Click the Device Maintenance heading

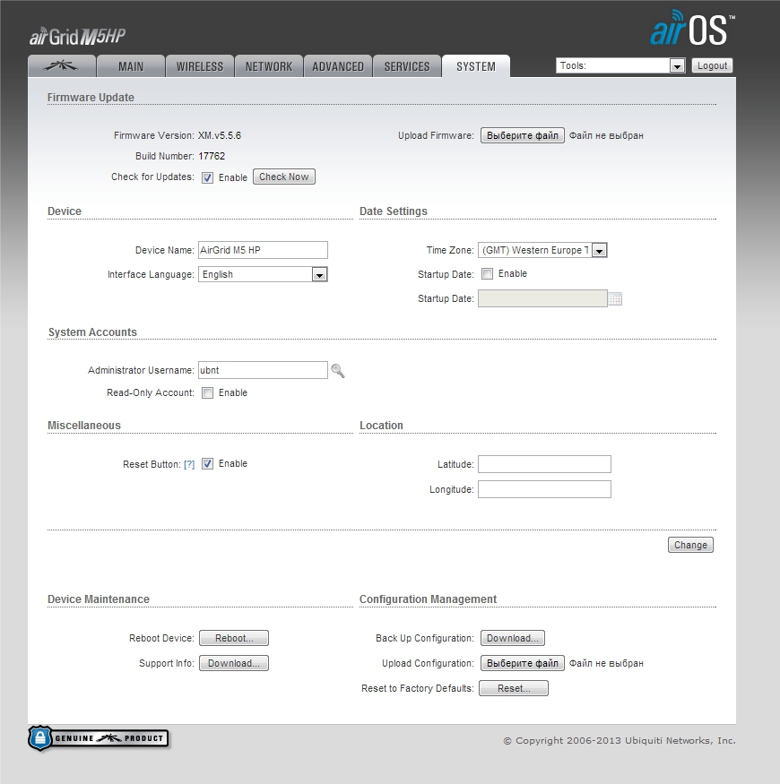click(99, 599)
